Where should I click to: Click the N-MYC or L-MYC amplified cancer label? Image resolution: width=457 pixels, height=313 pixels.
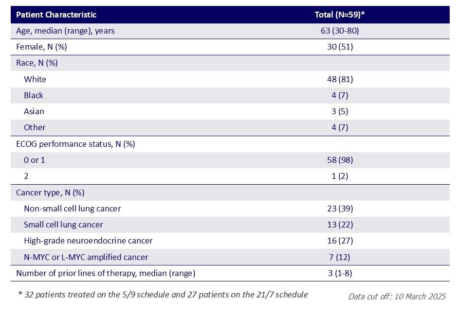(86, 257)
